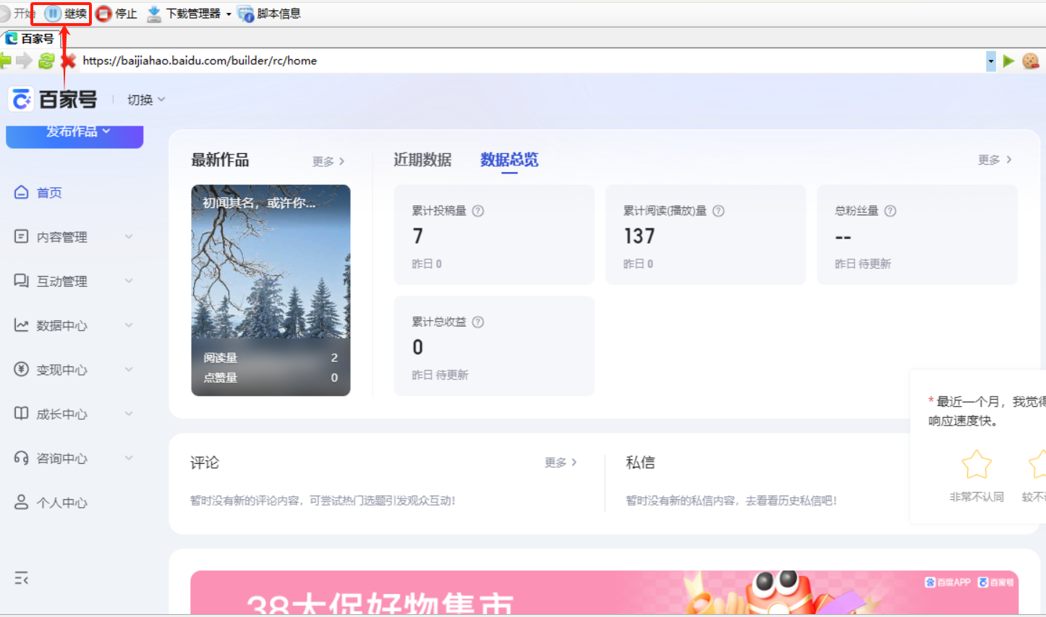Screen dimensions: 1046x617
Task: Click the URL address field
Action: tap(532, 61)
